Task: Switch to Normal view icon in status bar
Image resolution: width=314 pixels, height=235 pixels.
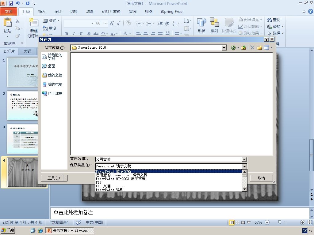Action: click(x=232, y=222)
